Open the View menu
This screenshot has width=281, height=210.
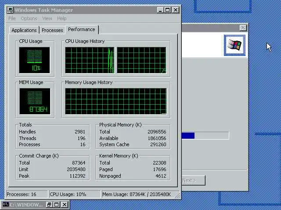(x=47, y=18)
